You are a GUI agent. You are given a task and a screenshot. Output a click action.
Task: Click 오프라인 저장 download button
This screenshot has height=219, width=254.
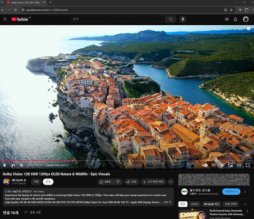click(153, 182)
